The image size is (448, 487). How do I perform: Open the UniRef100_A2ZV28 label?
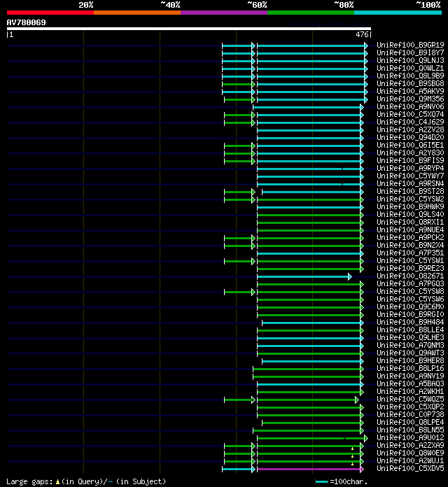pos(410,130)
